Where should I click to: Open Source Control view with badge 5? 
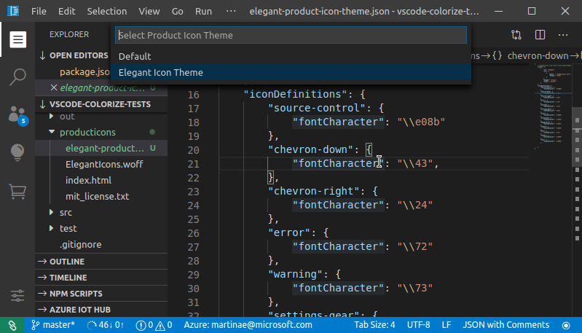pos(17,114)
